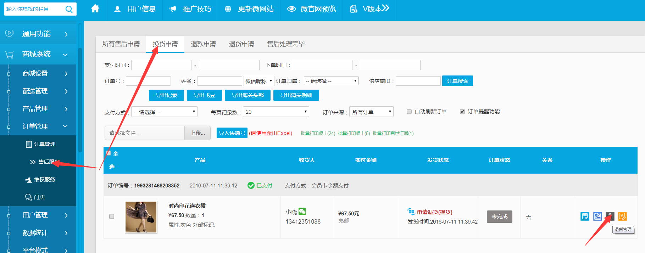Image resolution: width=645 pixels, height=253 pixels.
Task: Open the 订单归属 dropdown
Action: [331, 81]
